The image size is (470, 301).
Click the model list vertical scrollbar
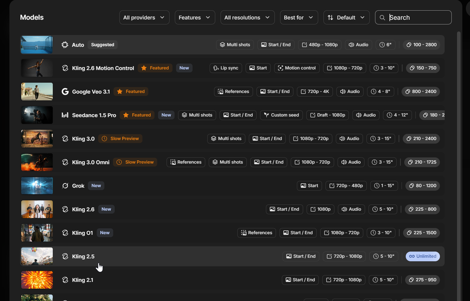(459, 147)
